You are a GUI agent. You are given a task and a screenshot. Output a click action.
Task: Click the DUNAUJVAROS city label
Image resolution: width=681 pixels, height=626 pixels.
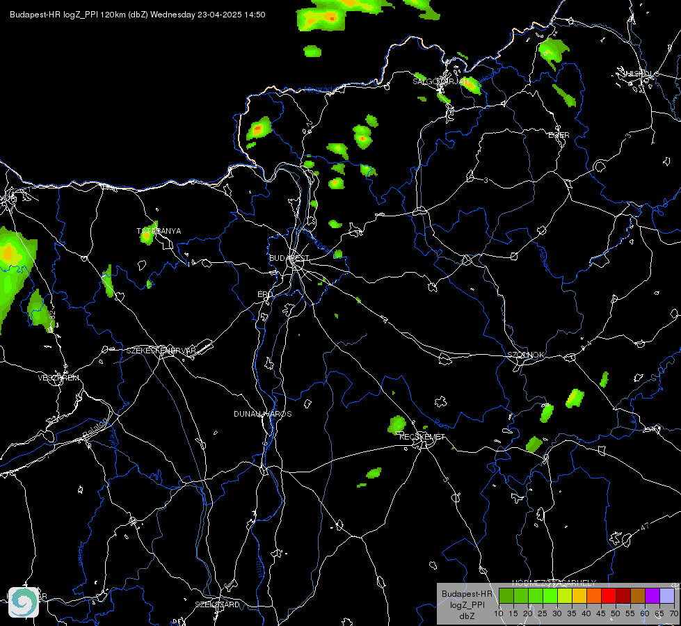click(x=262, y=414)
